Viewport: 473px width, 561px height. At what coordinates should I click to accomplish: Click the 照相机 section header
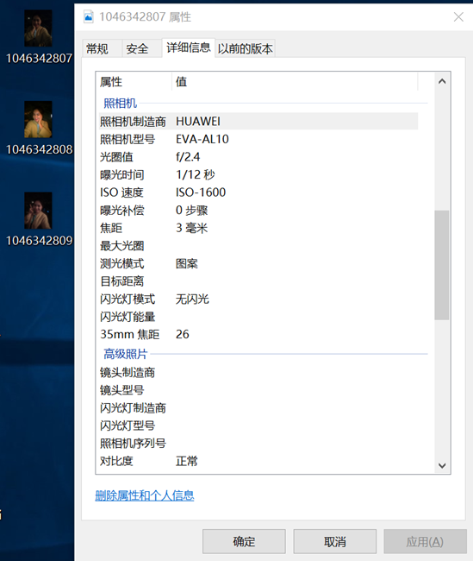point(120,103)
